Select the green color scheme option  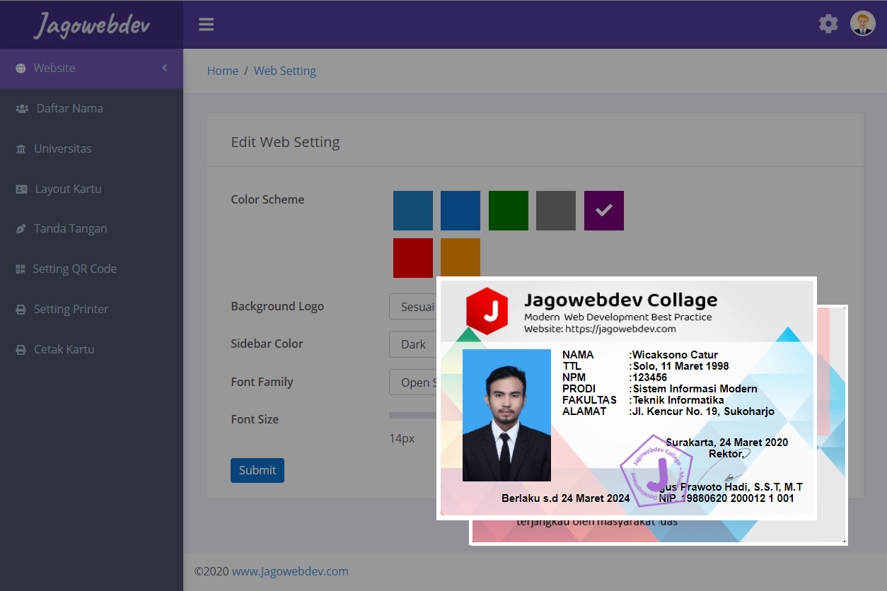point(508,210)
